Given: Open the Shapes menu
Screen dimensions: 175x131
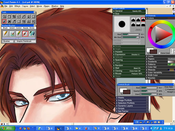Looking at the screenshot, I should click(46, 6).
